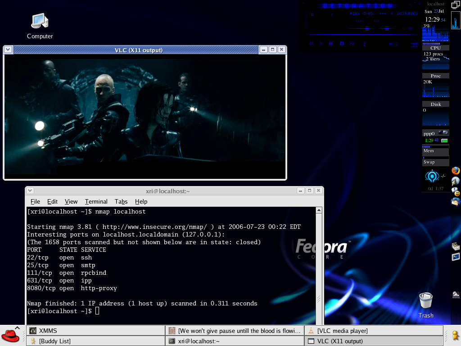
Task: Stop playback in XMMS
Action: click(x=342, y=44)
